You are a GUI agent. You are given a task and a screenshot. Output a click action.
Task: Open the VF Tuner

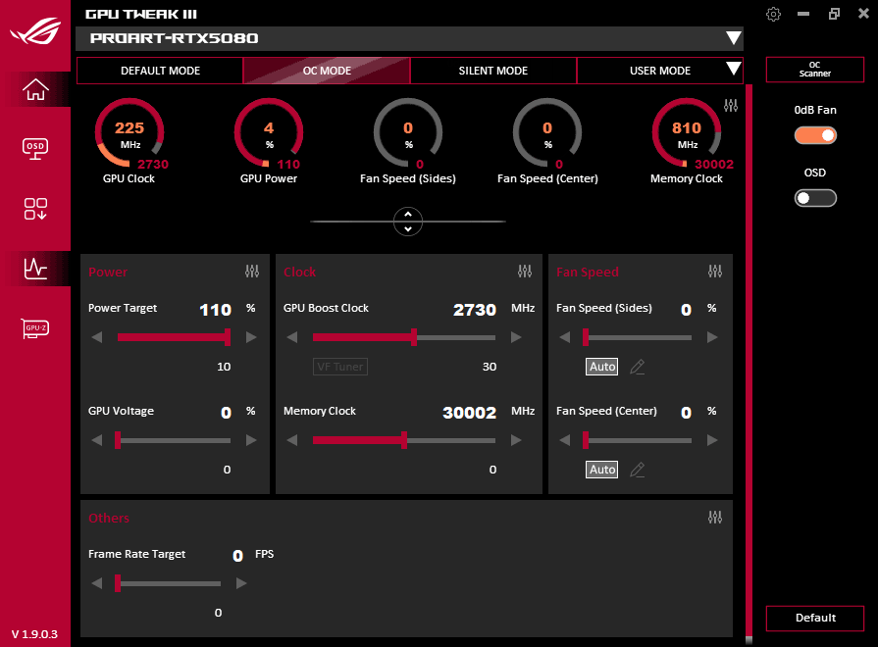point(339,366)
